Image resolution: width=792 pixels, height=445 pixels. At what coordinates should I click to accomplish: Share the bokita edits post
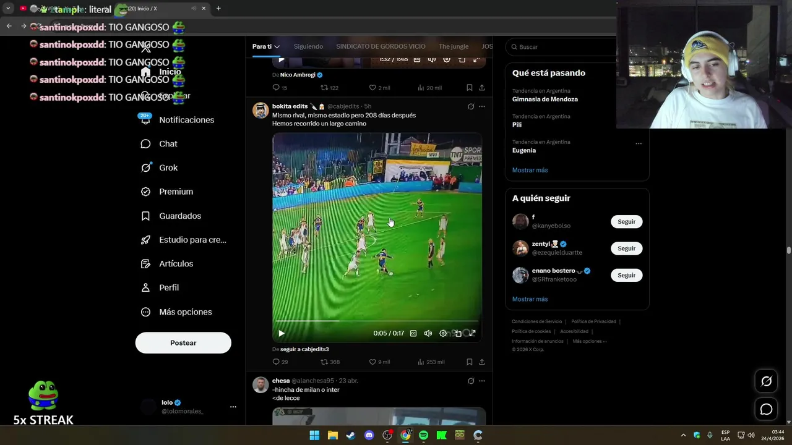[482, 362]
